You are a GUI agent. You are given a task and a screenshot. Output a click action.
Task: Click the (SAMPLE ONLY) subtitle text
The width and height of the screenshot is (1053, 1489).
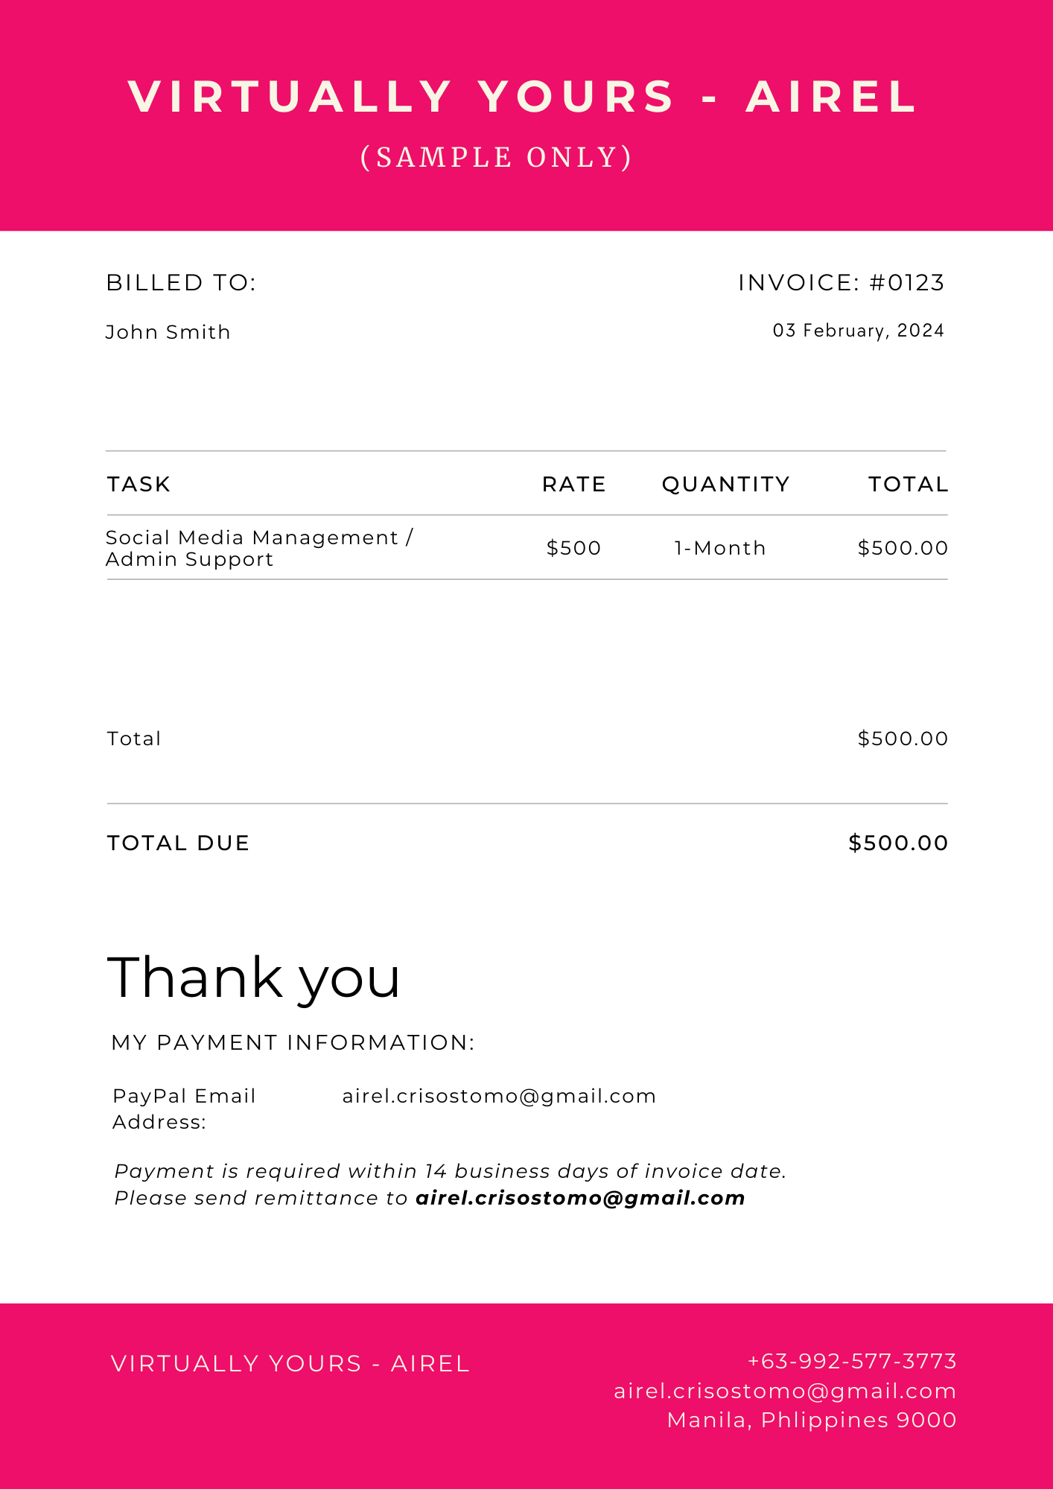click(x=497, y=158)
